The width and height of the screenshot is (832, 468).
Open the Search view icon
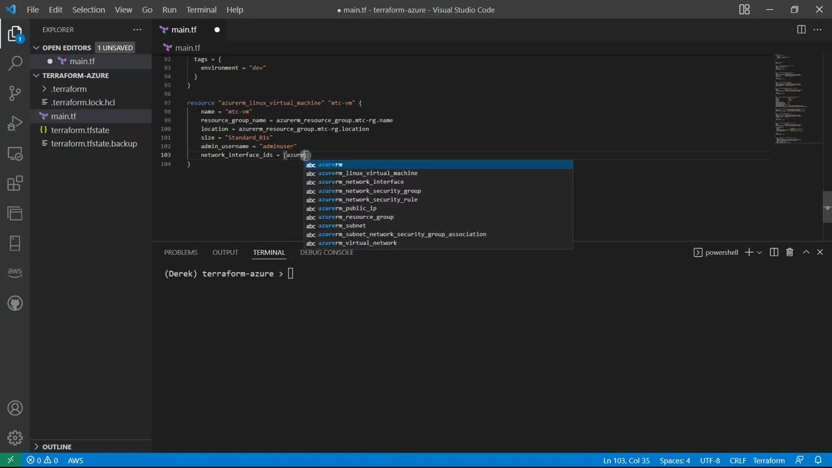pos(15,63)
